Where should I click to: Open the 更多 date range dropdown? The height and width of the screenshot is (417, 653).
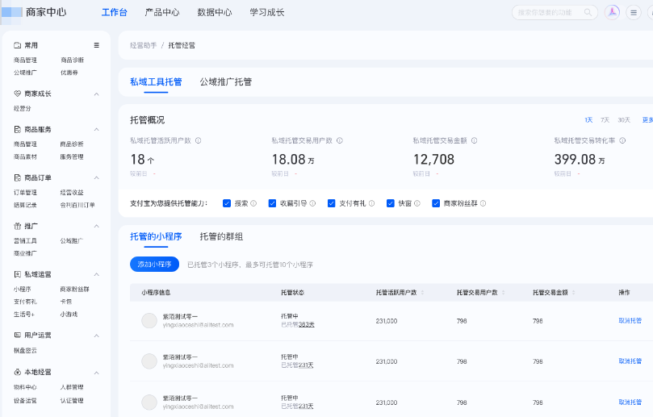pos(647,120)
